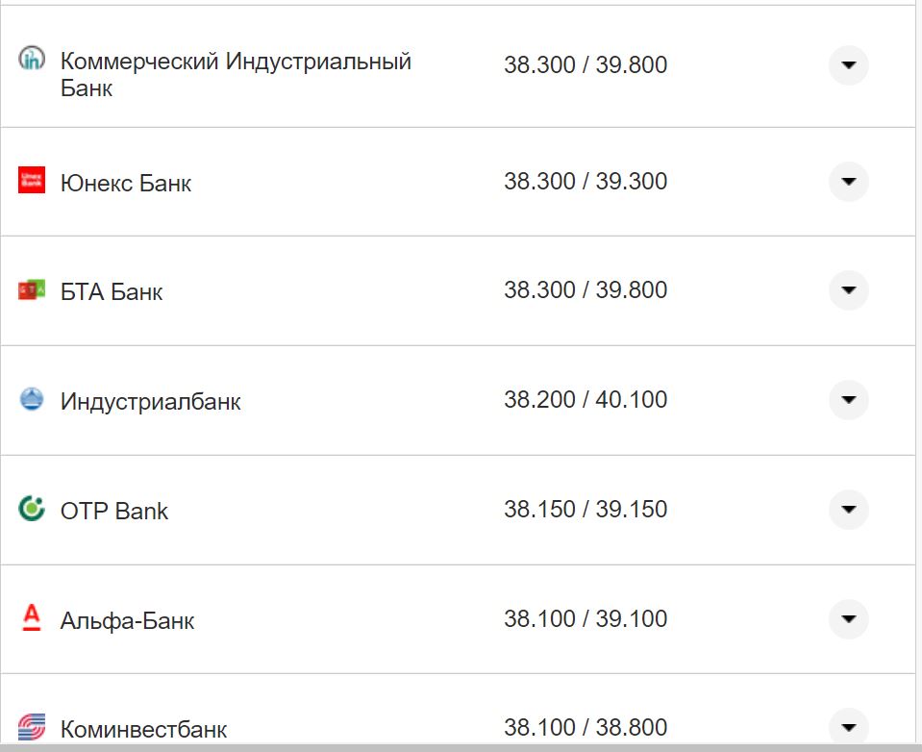The width and height of the screenshot is (922, 752).
Task: Click the OTP Bank green logo
Action: pos(32,510)
